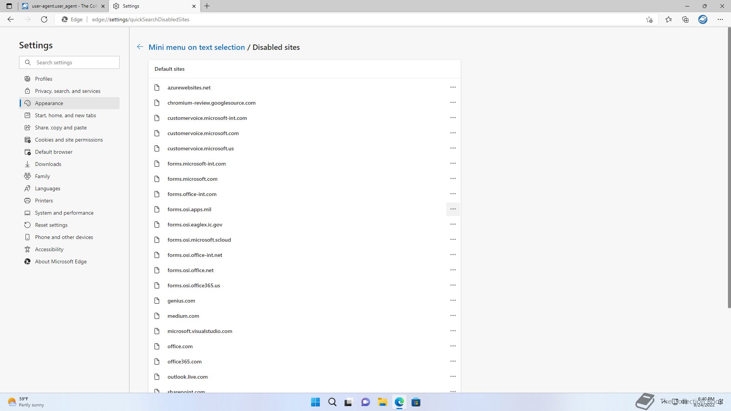Open Privacy, search, and services
The image size is (731, 411).
[x=69, y=91]
